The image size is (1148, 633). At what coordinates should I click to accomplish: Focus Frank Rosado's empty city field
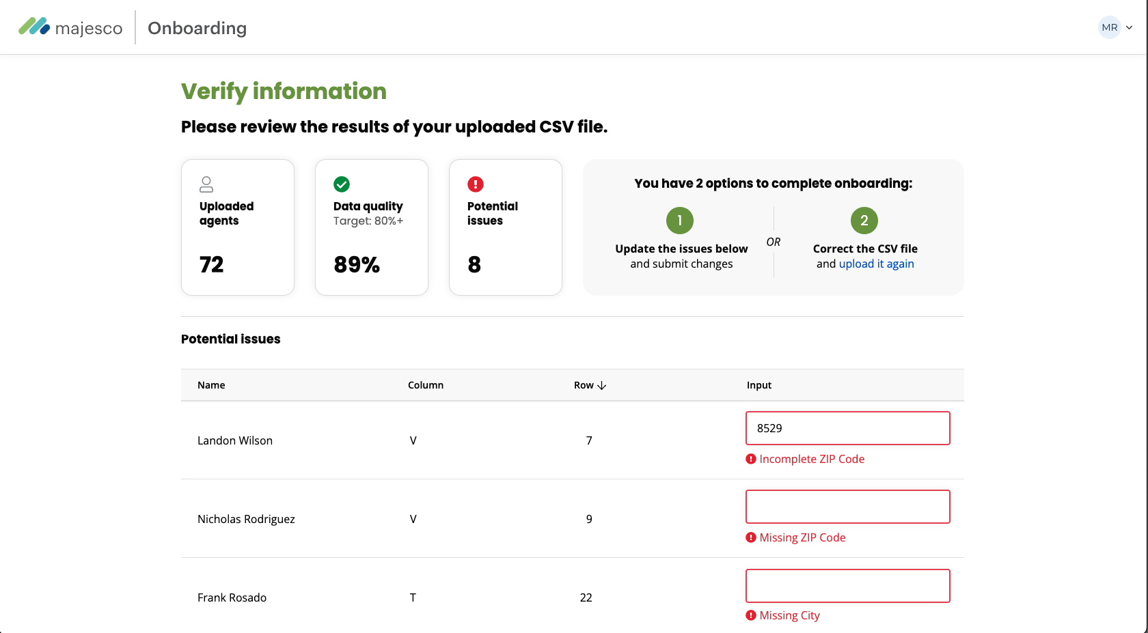847,586
